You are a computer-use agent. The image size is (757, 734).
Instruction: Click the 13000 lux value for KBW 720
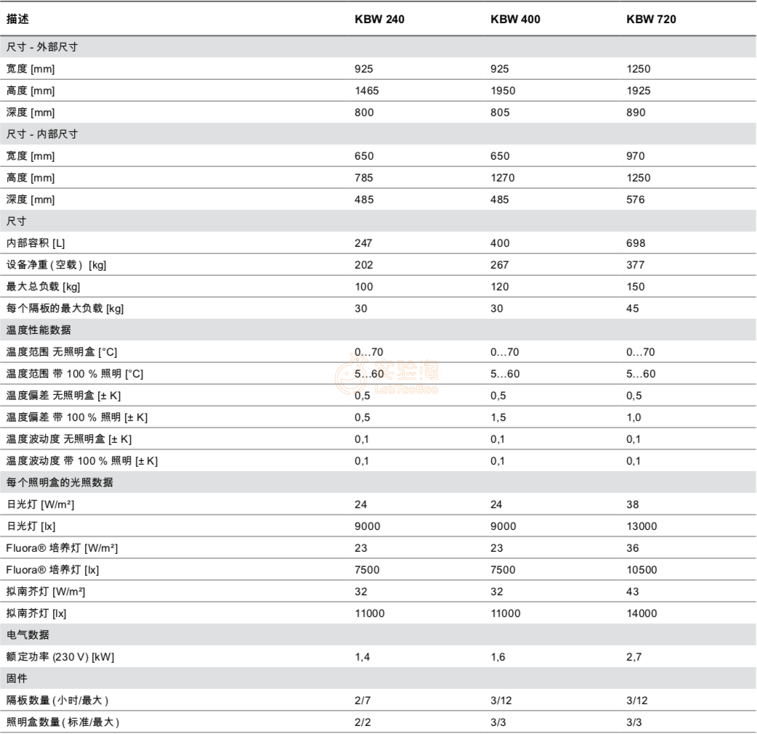[x=641, y=526]
